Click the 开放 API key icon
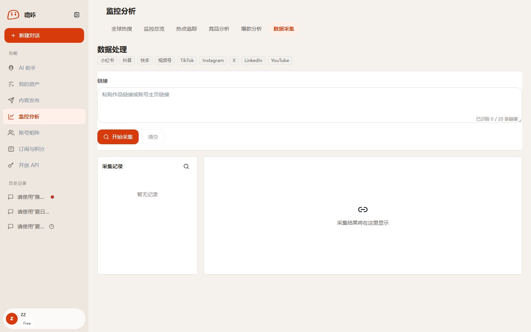This screenshot has width=531, height=332. point(11,165)
